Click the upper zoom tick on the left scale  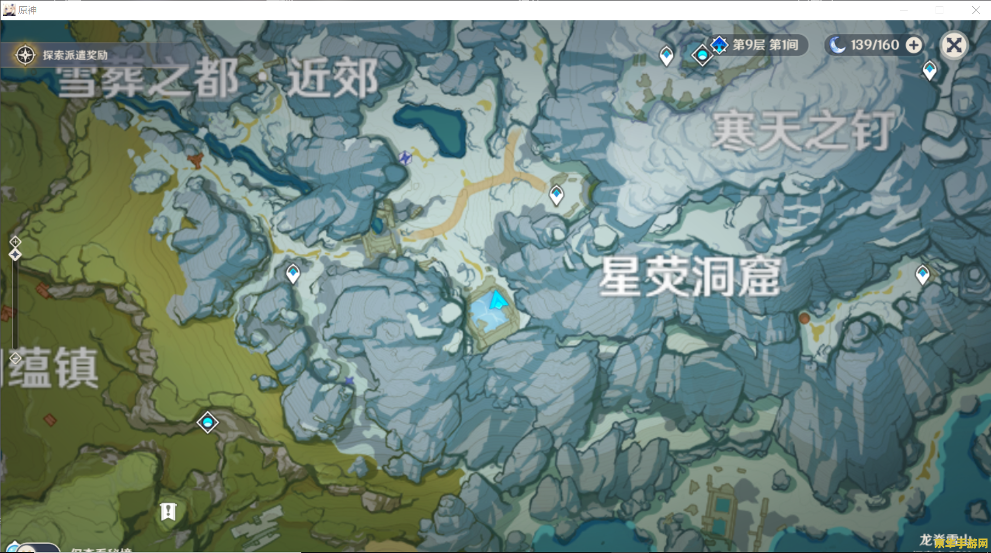(15, 241)
